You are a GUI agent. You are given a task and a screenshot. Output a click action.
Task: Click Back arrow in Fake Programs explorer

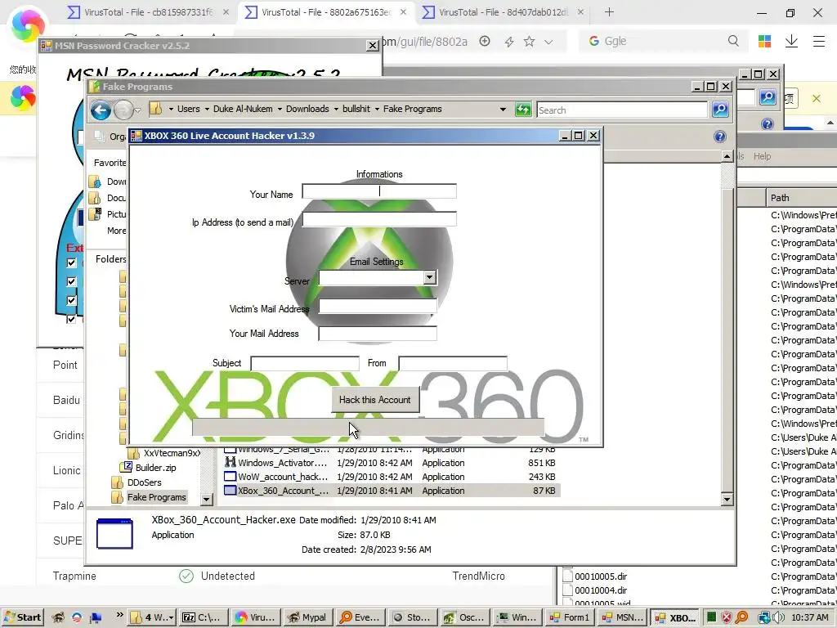pos(101,110)
